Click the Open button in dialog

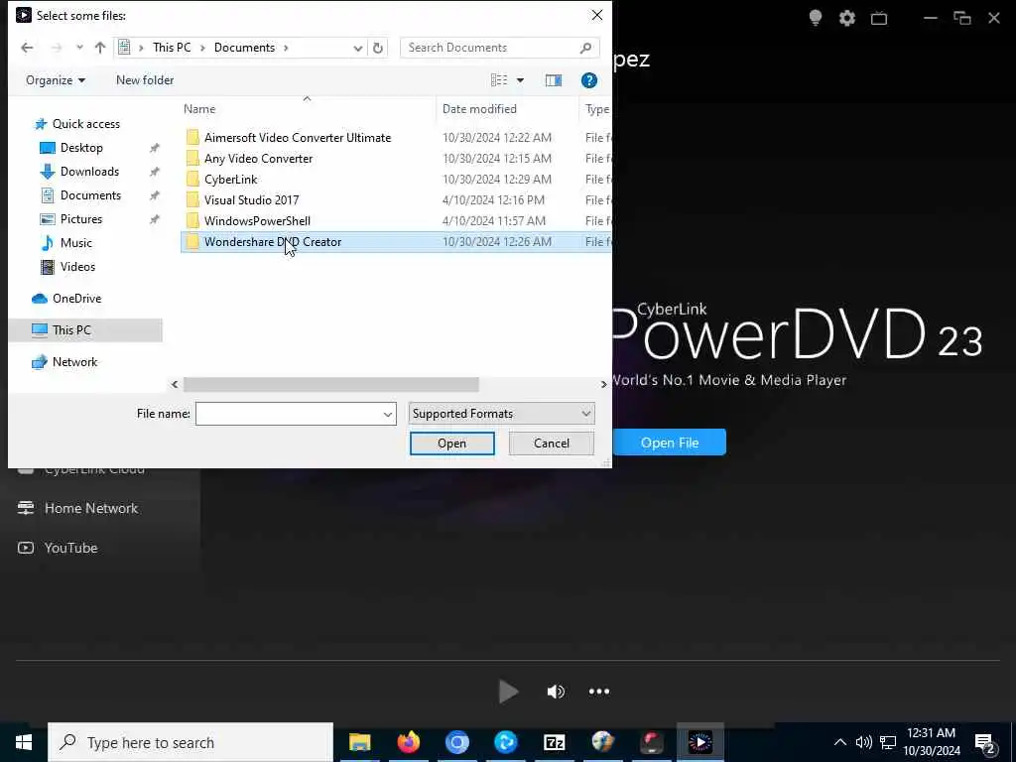tap(451, 444)
